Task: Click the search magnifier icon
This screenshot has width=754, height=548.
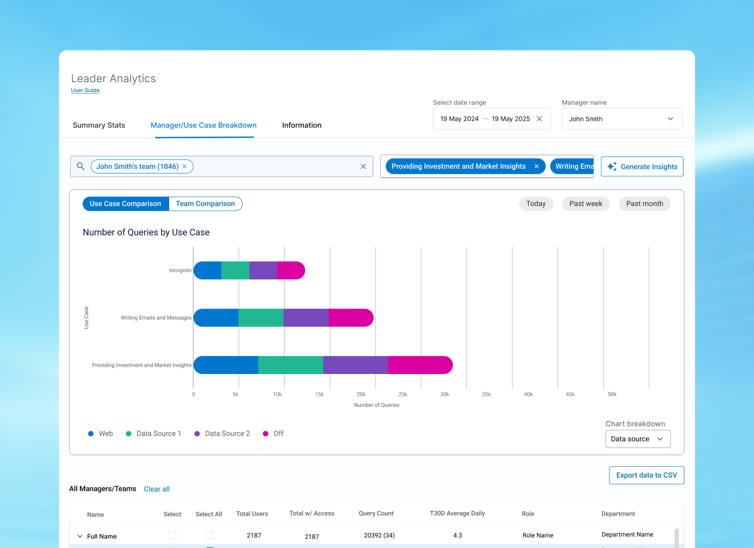Action: pos(81,166)
